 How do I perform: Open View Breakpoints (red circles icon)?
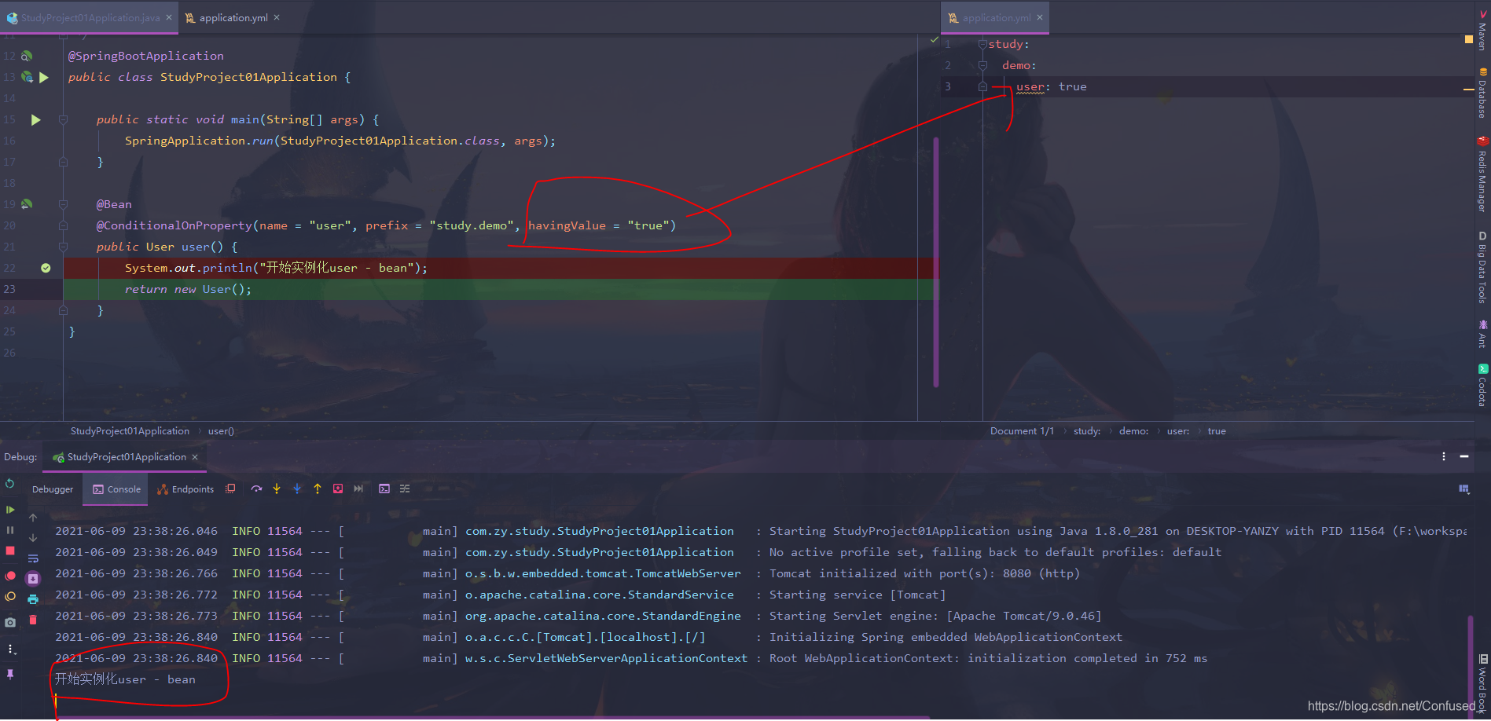[10, 576]
